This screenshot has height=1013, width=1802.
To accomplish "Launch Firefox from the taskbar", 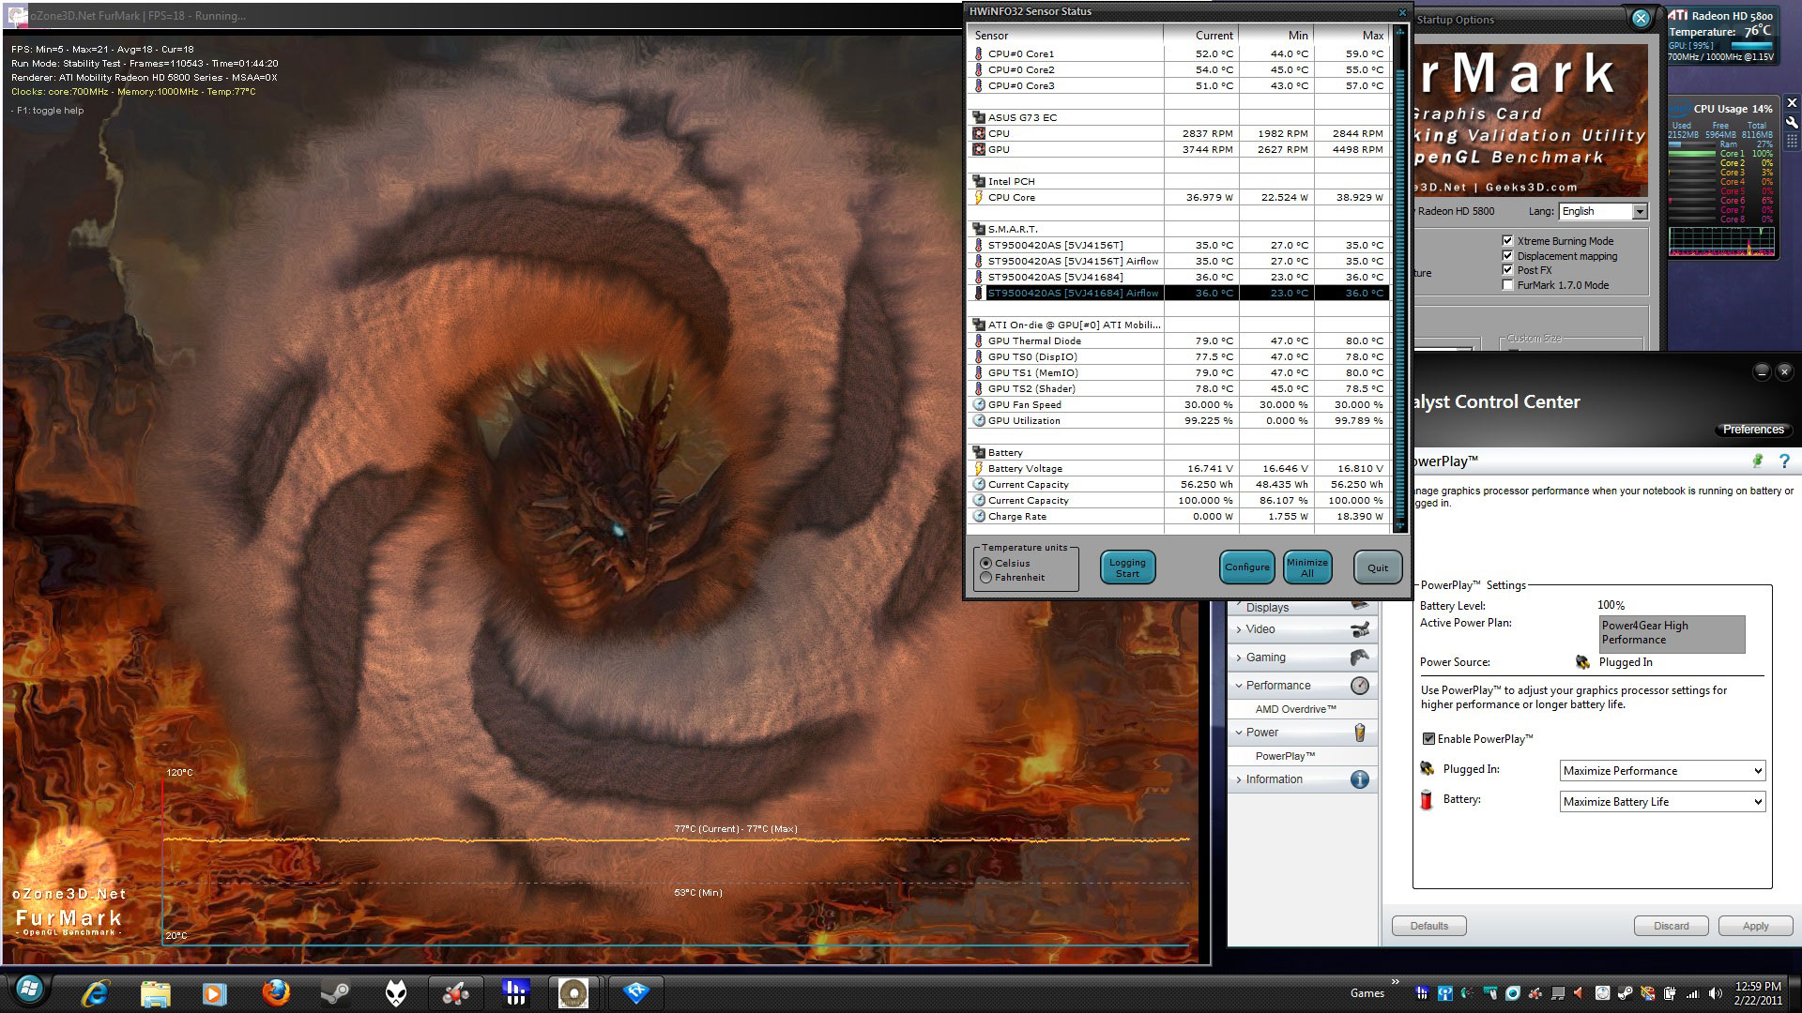I will pos(275,992).
